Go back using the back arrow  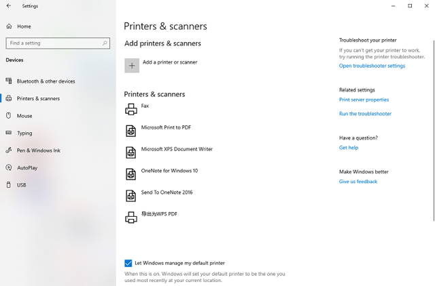9,6
